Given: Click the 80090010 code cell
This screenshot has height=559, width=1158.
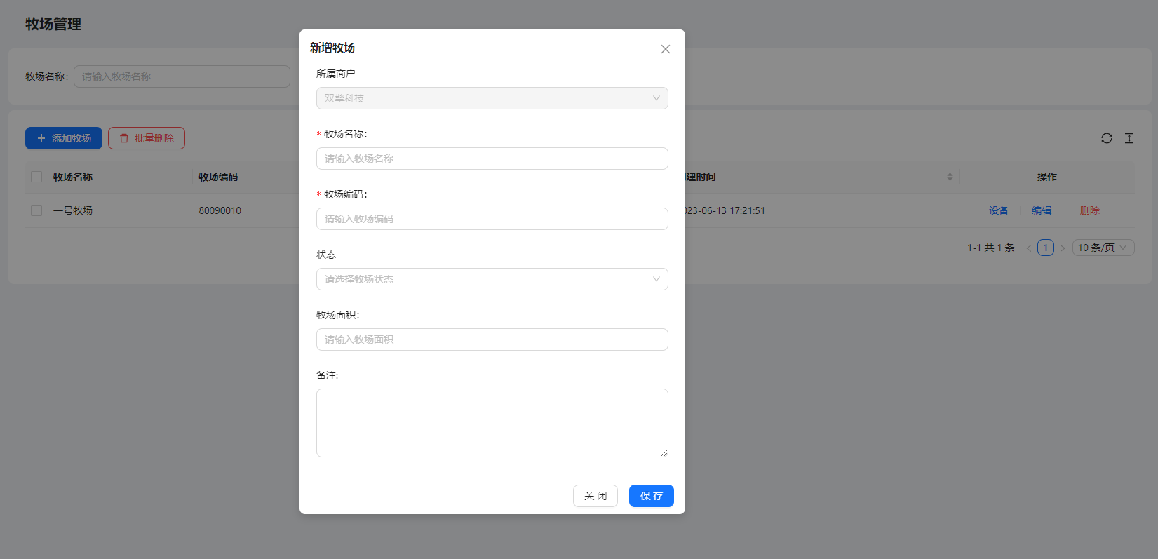Looking at the screenshot, I should pos(220,210).
